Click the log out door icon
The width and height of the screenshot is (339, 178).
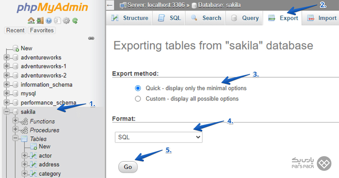tap(40, 21)
